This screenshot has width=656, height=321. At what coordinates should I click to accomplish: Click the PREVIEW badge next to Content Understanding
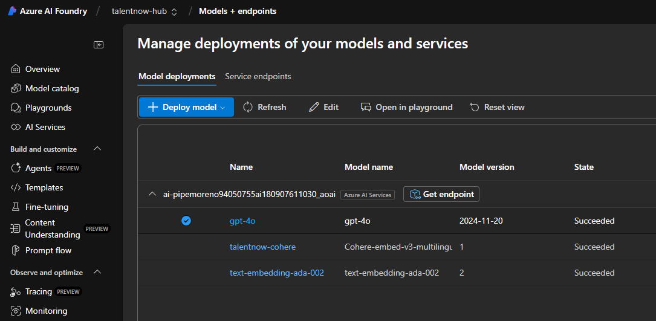coord(97,229)
